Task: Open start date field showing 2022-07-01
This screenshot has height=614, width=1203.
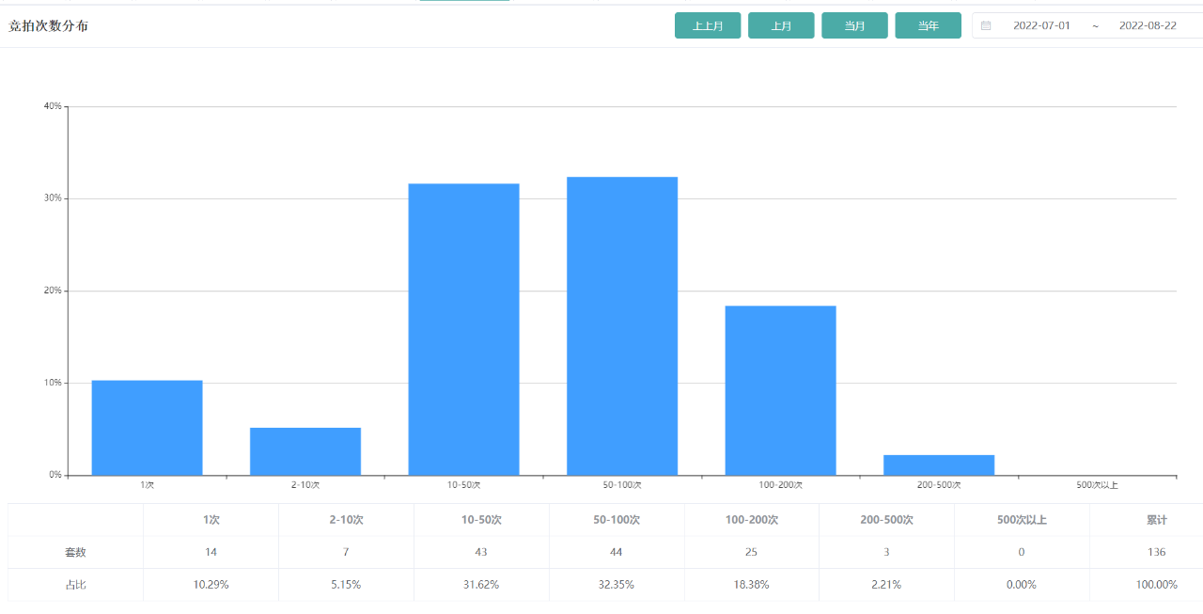Action: [1041, 26]
